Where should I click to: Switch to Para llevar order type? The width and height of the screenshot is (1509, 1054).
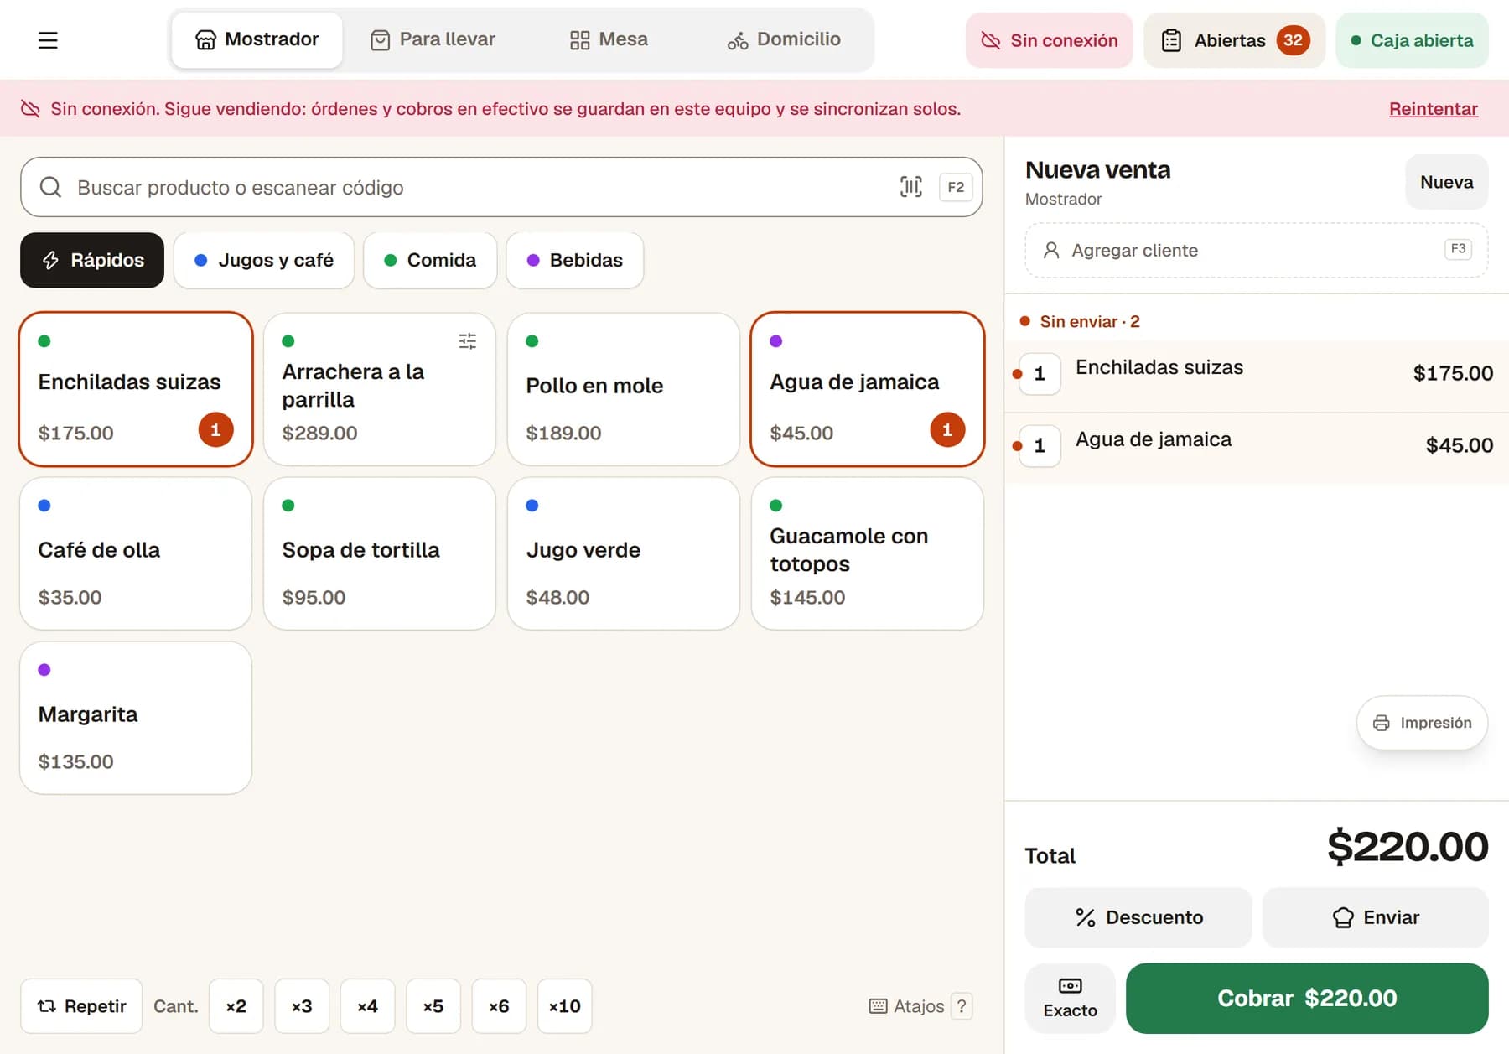coord(433,39)
